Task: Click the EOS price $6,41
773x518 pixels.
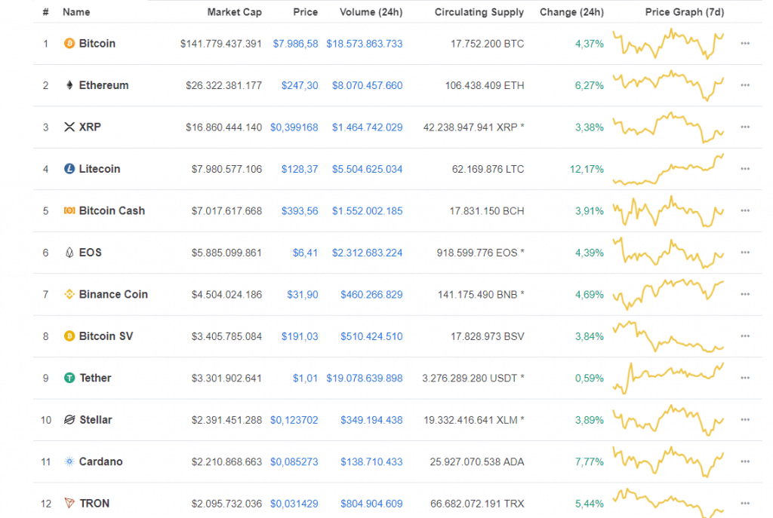Action: pyautogui.click(x=305, y=253)
